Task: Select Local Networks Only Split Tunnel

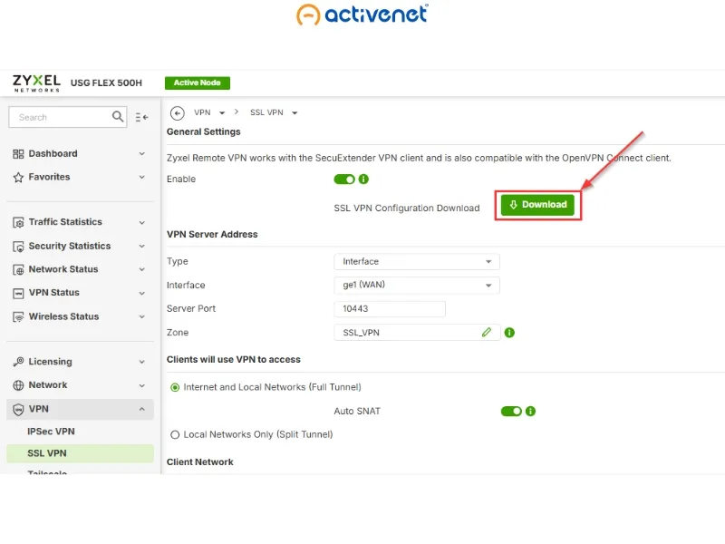Action: pyautogui.click(x=175, y=435)
